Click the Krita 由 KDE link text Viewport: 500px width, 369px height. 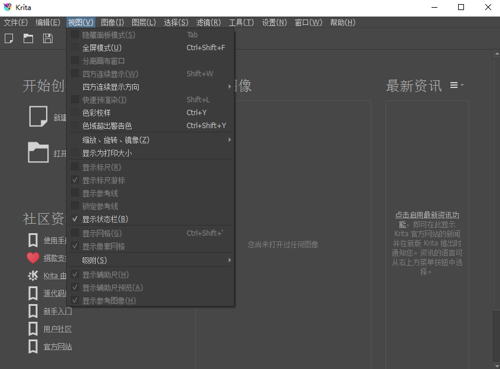55,276
